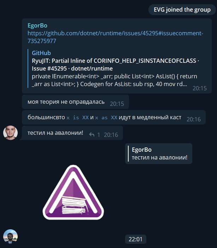Click the quoted 'тестил на авалонии!' text
The image size is (217, 248).
tap(160, 158)
